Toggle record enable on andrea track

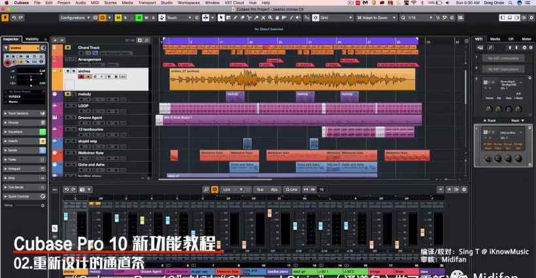pos(81,77)
